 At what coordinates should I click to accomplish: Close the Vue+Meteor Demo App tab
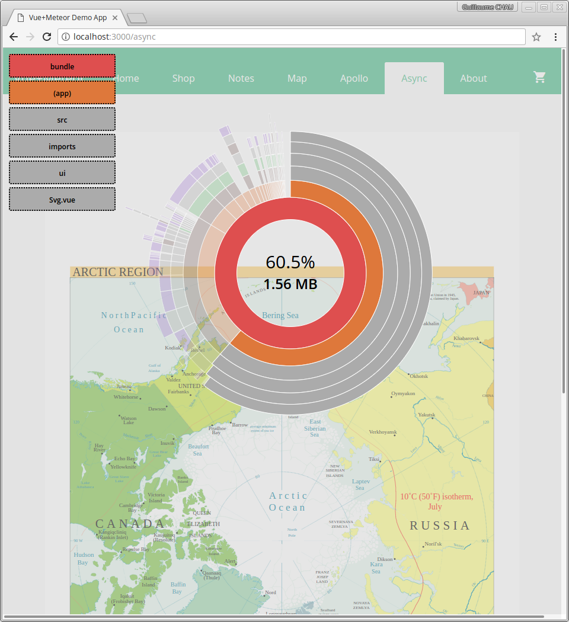tap(115, 18)
